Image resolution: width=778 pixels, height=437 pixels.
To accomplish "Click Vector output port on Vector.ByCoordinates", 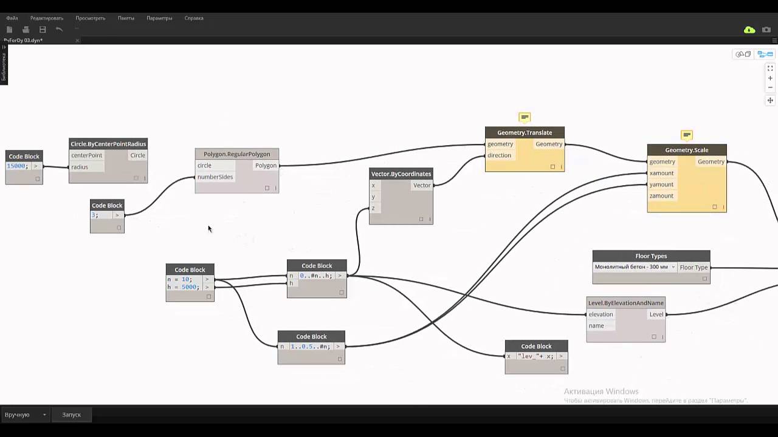I will point(422,186).
